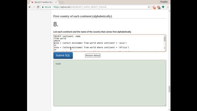This screenshot has height=111, width=197.
Task: Click the page scrollbar down arrow
Action: pyautogui.click(x=169, y=110)
